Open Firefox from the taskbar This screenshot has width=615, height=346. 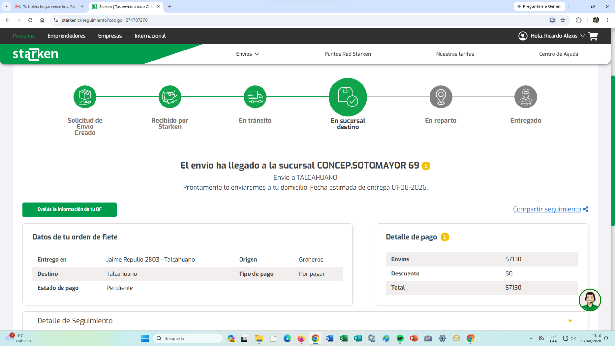point(301,339)
